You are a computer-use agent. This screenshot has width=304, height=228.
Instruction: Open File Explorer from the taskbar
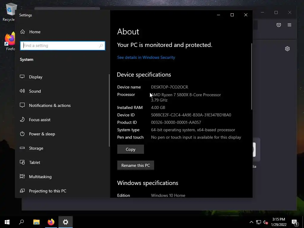36,222
